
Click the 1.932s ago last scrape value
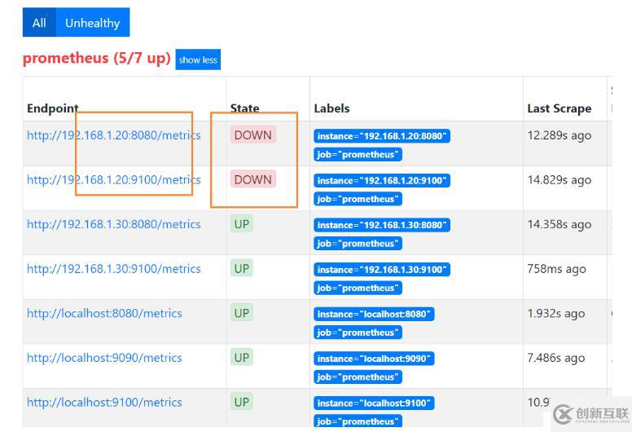555,314
